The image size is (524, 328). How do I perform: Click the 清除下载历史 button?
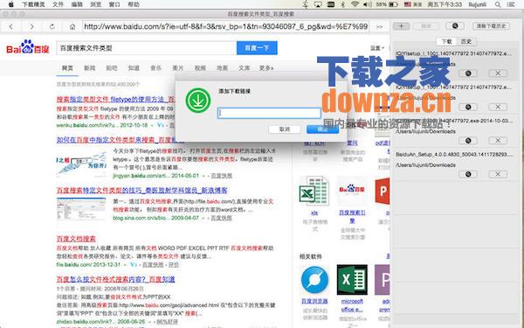[x=491, y=25]
